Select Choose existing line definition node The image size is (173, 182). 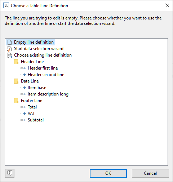tap(43, 55)
